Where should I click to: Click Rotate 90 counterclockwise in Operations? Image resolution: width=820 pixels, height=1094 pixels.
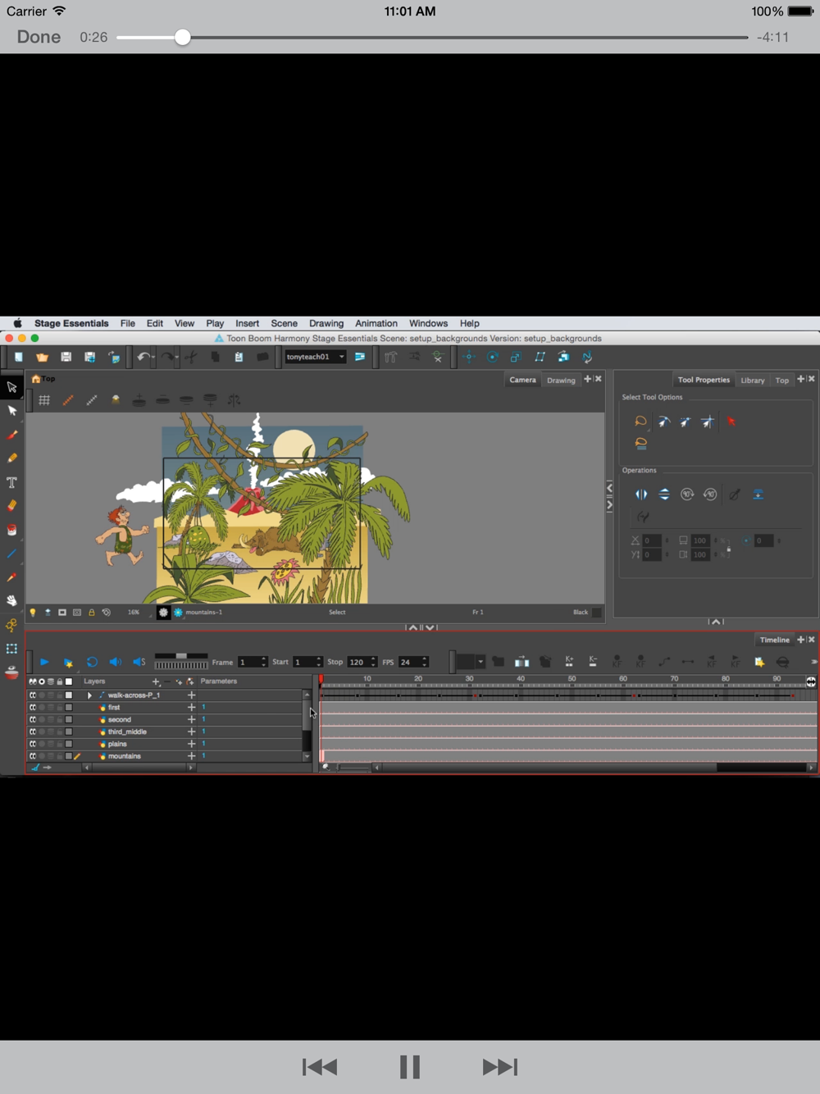pos(710,495)
